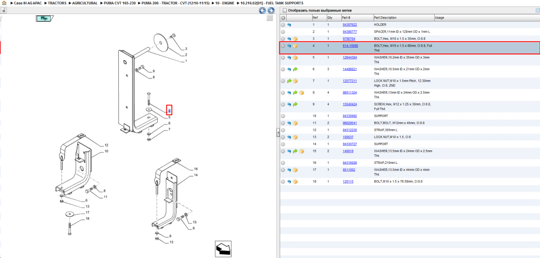Sort by the Part # column header
This screenshot has width=540, height=258.
(x=357, y=18)
